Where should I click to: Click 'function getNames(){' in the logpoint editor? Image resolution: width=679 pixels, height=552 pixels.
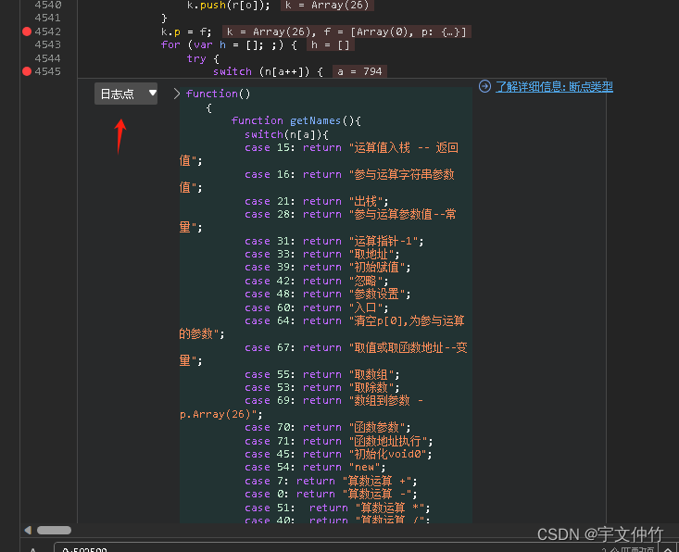tap(295, 120)
